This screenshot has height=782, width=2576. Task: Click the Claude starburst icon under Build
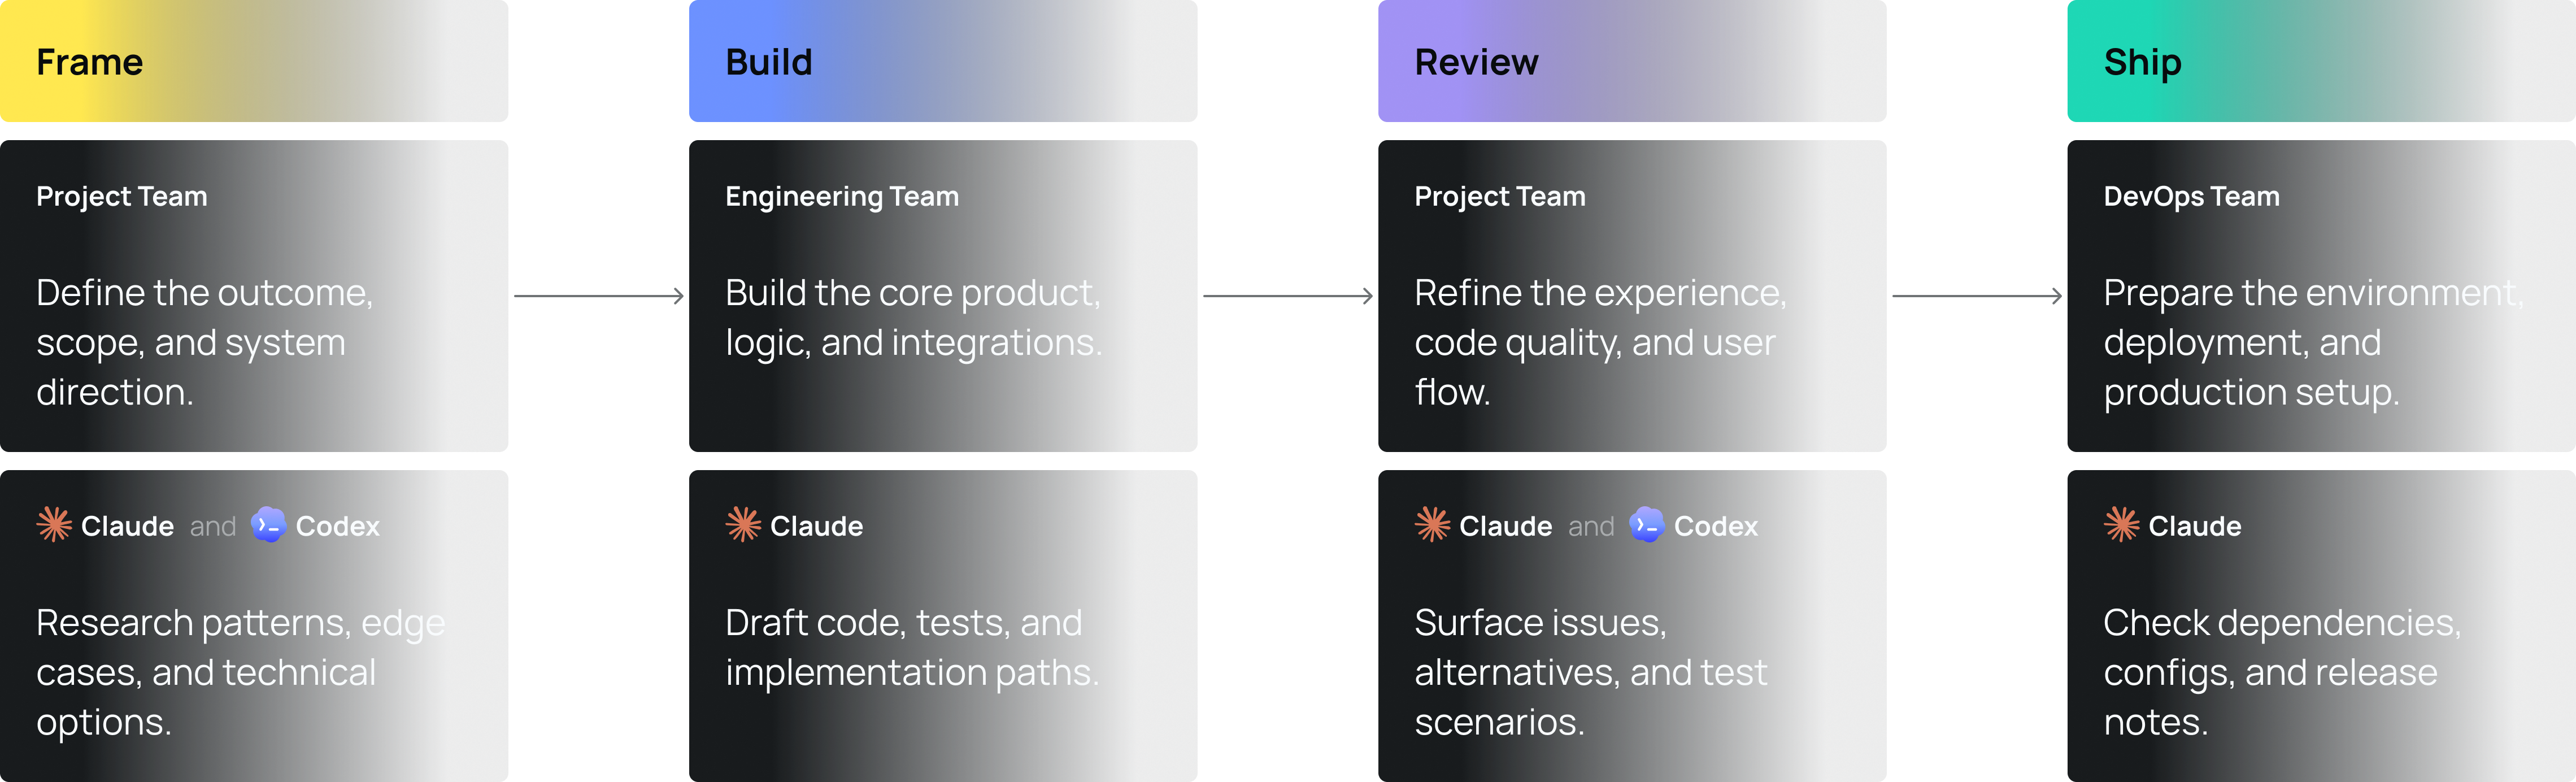pos(743,524)
